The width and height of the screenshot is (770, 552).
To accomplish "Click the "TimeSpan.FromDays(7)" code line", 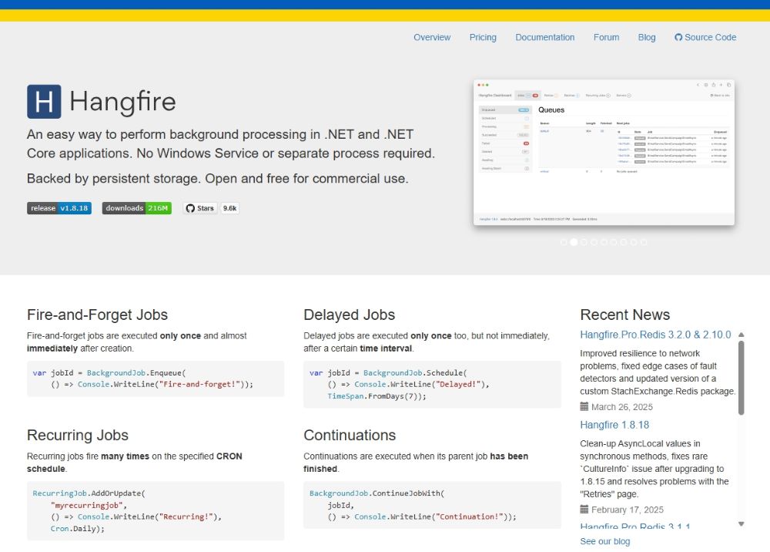I will pyautogui.click(x=377, y=396).
